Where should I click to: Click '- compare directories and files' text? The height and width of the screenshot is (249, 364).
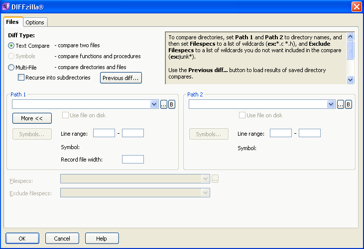[x=90, y=67]
